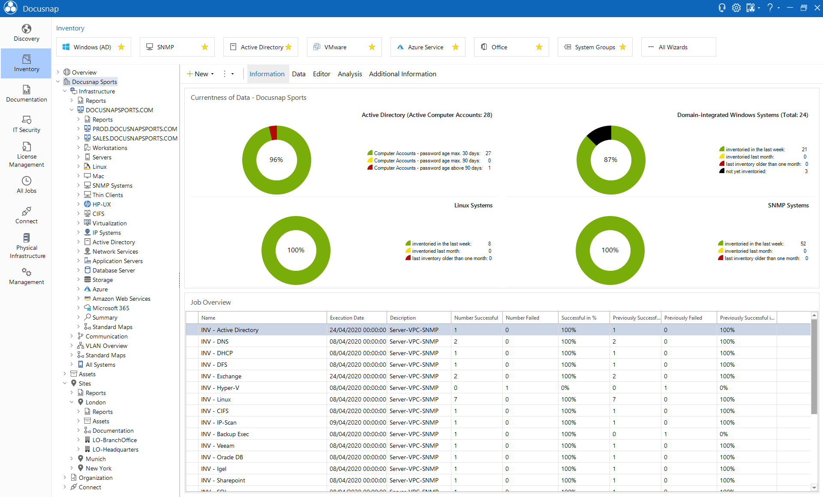
Task: Switch to the Analysis tab
Action: 349,74
